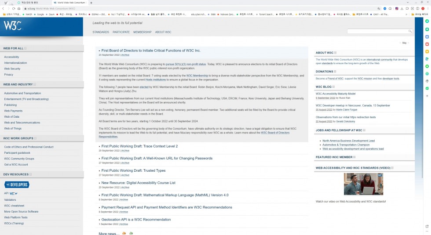Image resolution: width=431 pixels, height=235 pixels.
Task: Expand the Payment Request API news item
Action: point(99,207)
